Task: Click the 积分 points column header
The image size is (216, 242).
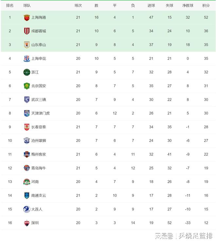Action: [206, 6]
